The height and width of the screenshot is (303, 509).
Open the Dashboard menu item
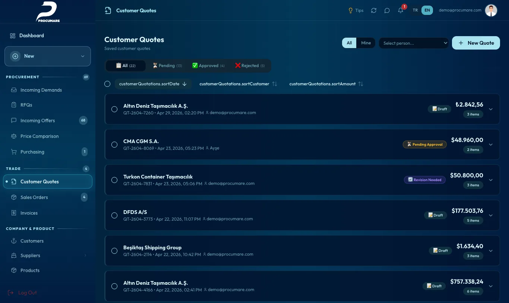pyautogui.click(x=48, y=36)
